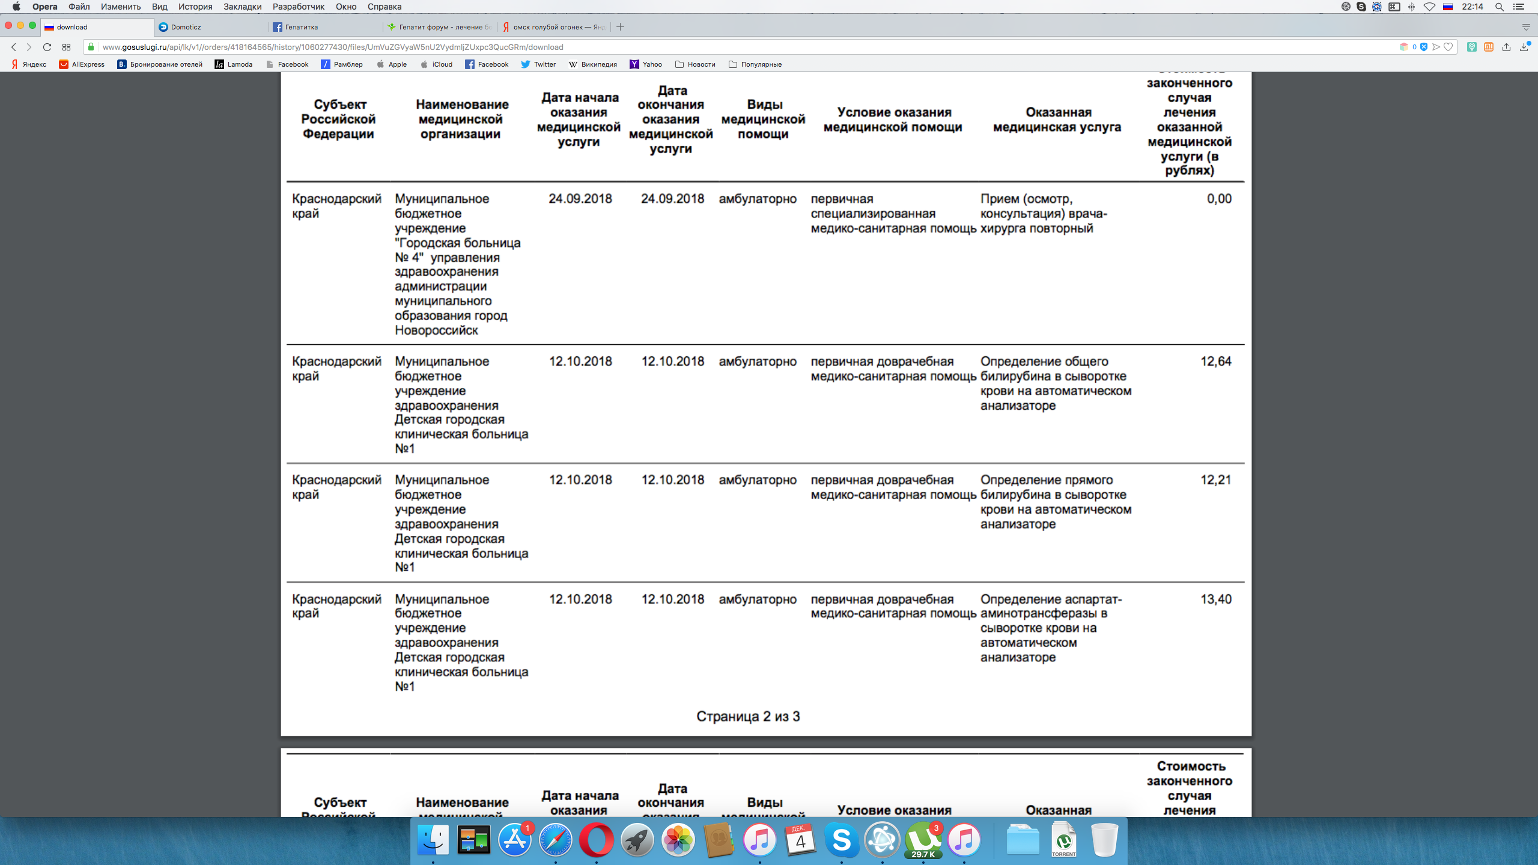Open the Википедия bookmark
Screen dimensions: 1538x865
pos(592,64)
